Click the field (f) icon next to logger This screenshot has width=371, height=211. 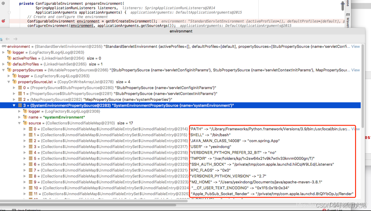9,52
